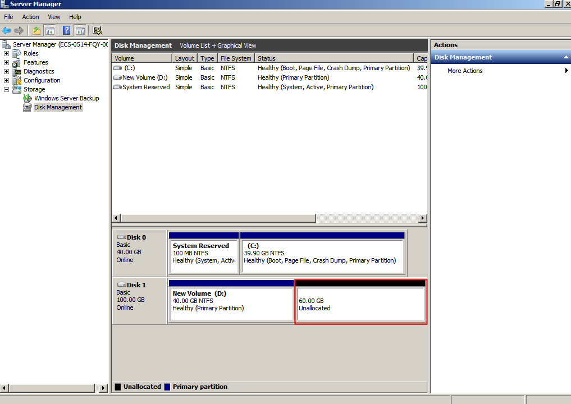Viewport: 571px width, 404px height.
Task: Select the Server Manager root tree label
Action: (61, 44)
